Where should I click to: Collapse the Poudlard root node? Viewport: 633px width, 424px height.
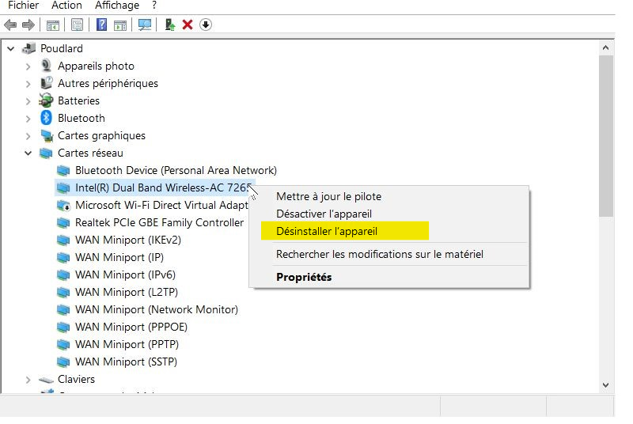coord(11,49)
